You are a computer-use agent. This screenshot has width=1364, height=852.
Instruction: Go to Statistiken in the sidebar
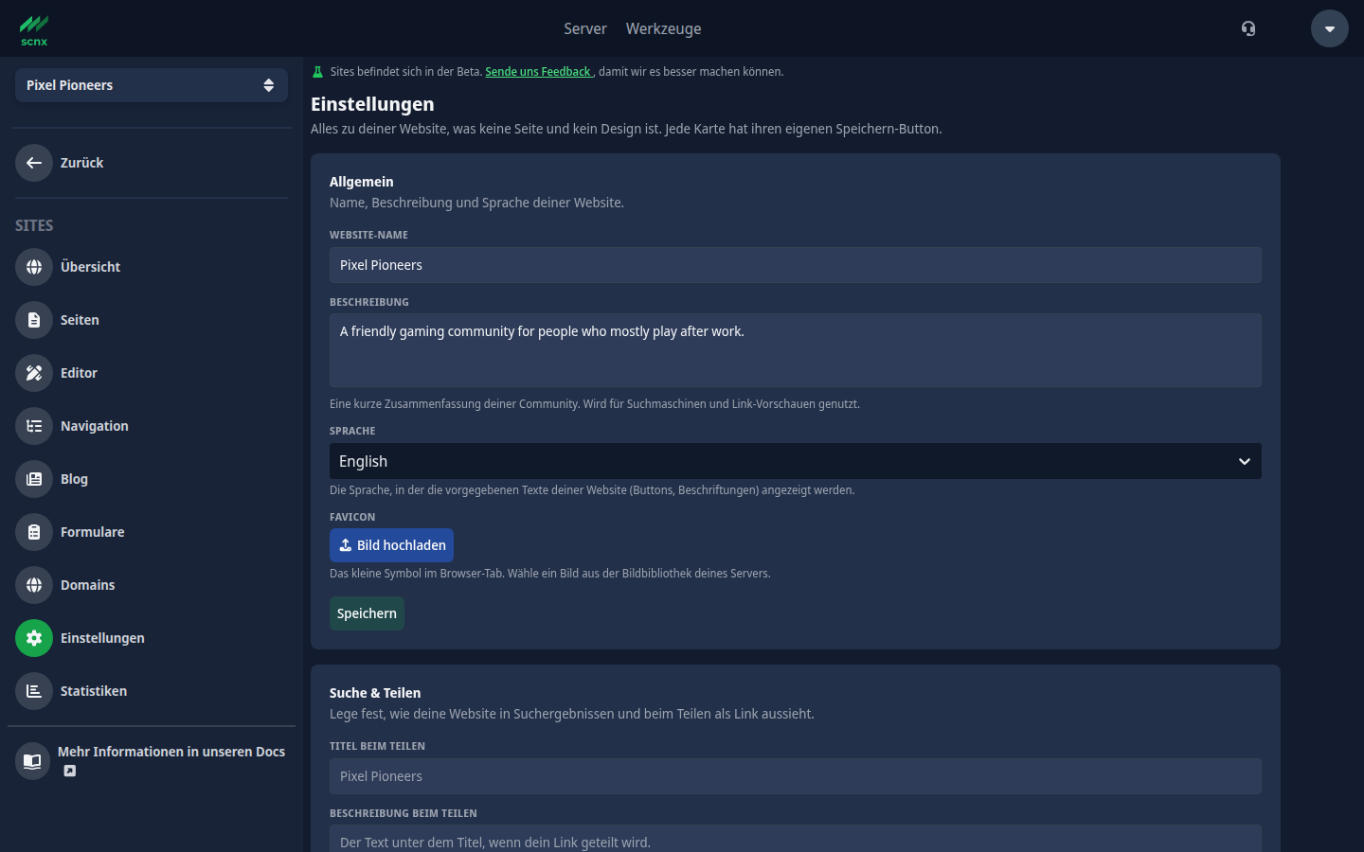(94, 691)
